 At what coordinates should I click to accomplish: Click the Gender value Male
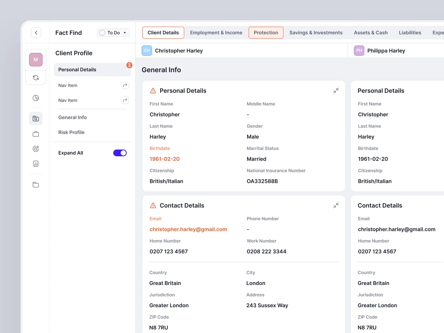pyautogui.click(x=253, y=137)
